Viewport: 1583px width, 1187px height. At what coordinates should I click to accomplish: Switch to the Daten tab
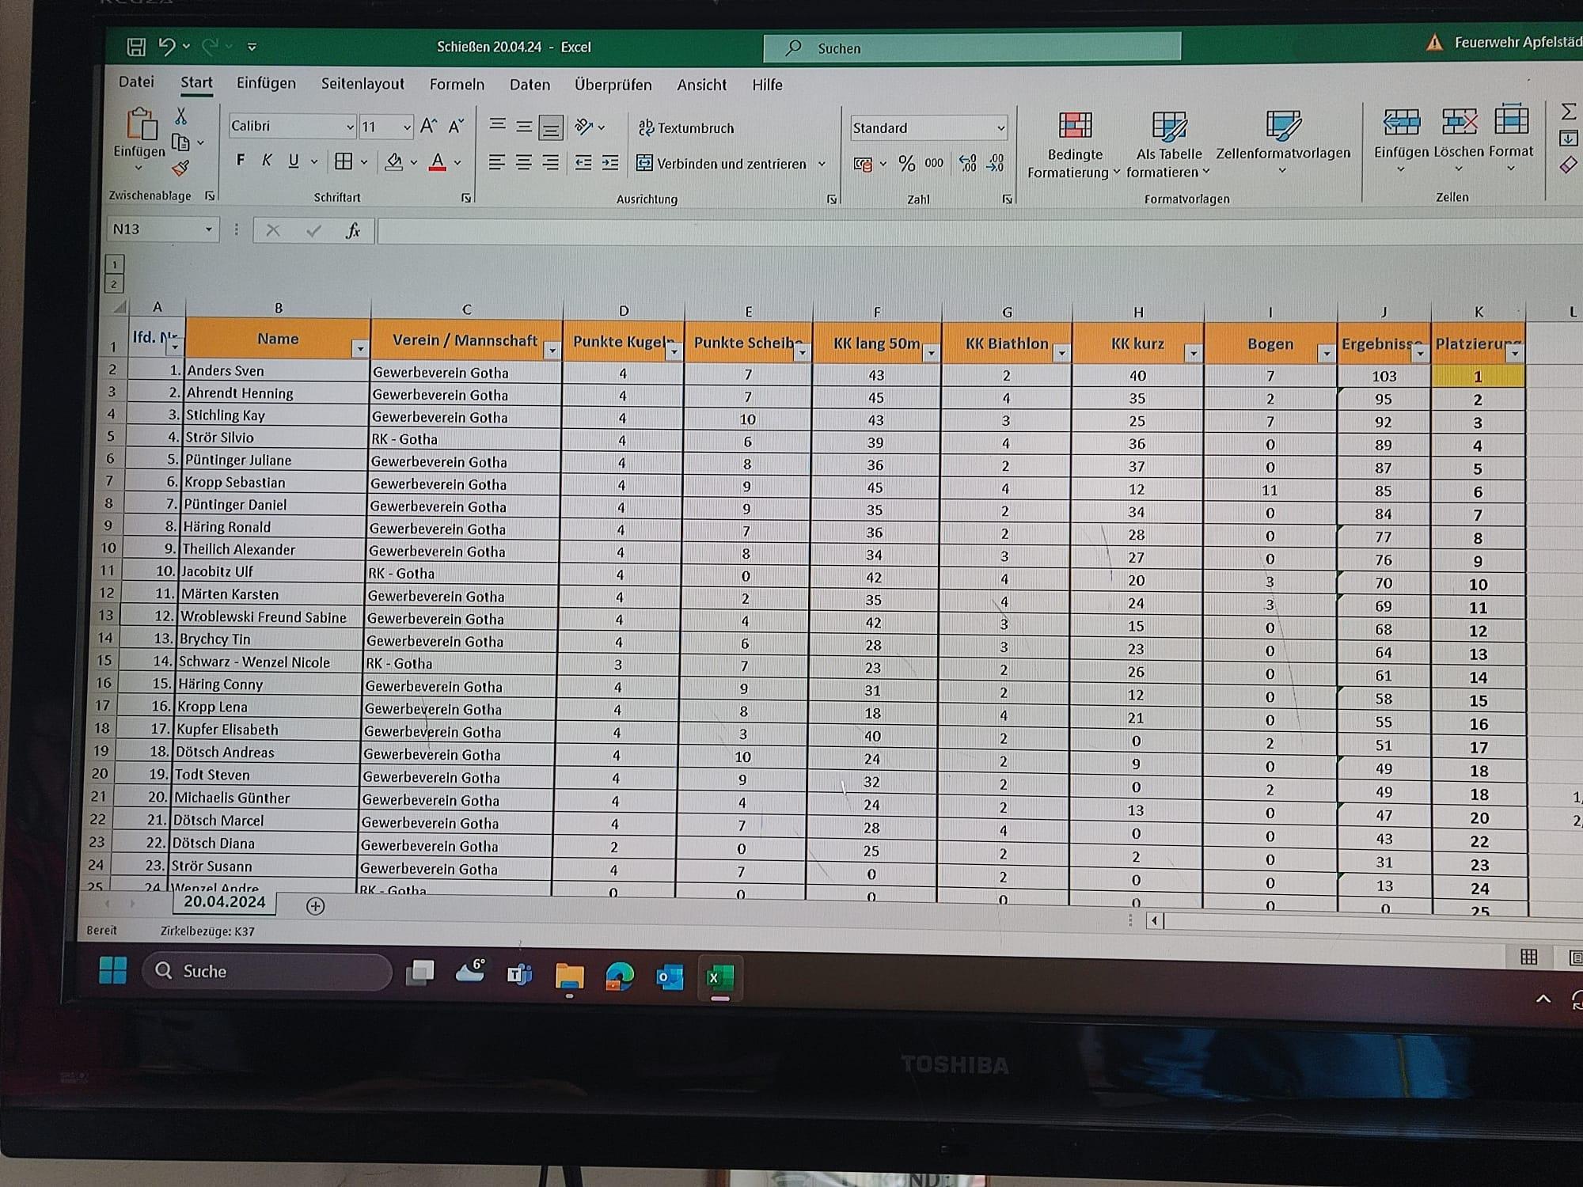click(530, 85)
